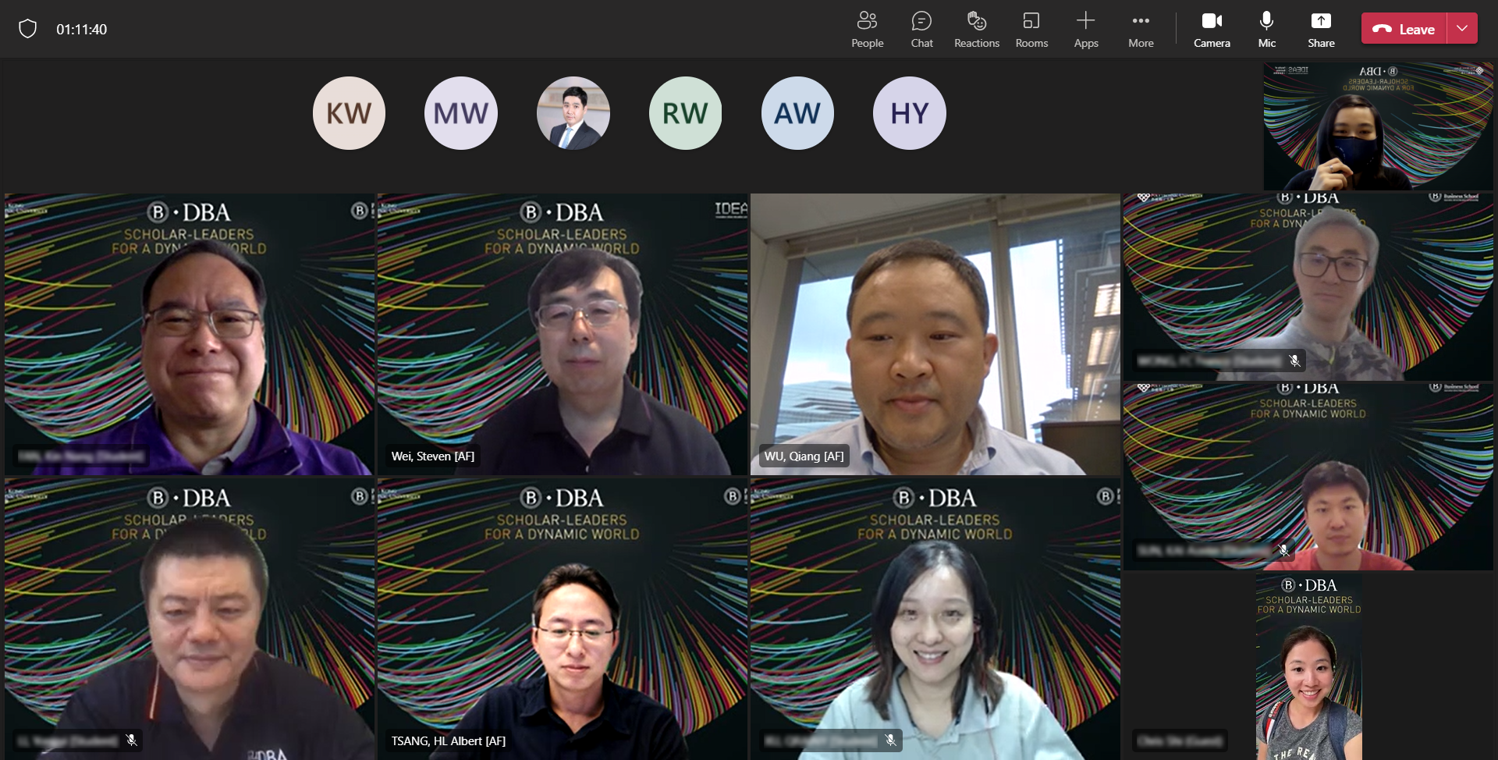Select the KW participant avatar
The image size is (1498, 760).
pos(349,113)
